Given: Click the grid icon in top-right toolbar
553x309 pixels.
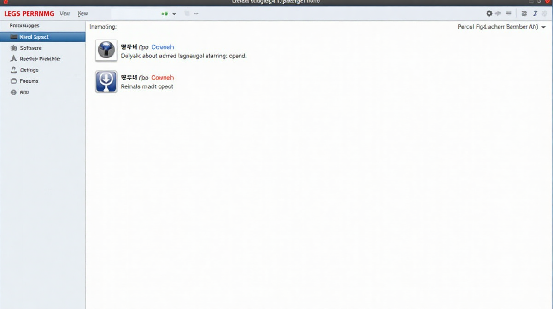Looking at the screenshot, I should [x=524, y=14].
